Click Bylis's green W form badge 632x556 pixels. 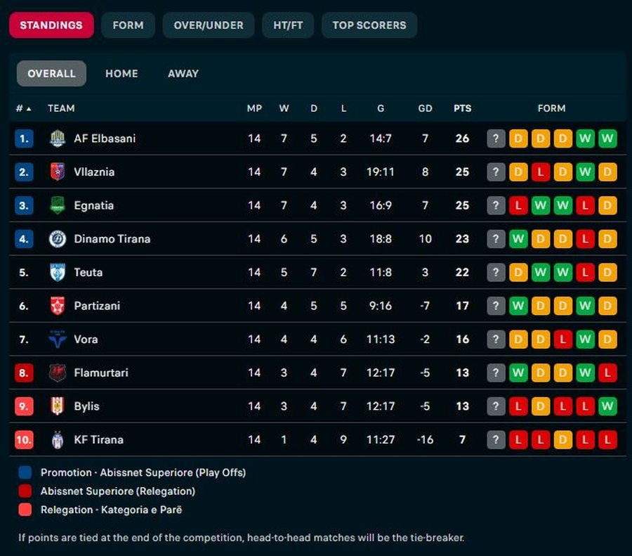[x=608, y=406]
